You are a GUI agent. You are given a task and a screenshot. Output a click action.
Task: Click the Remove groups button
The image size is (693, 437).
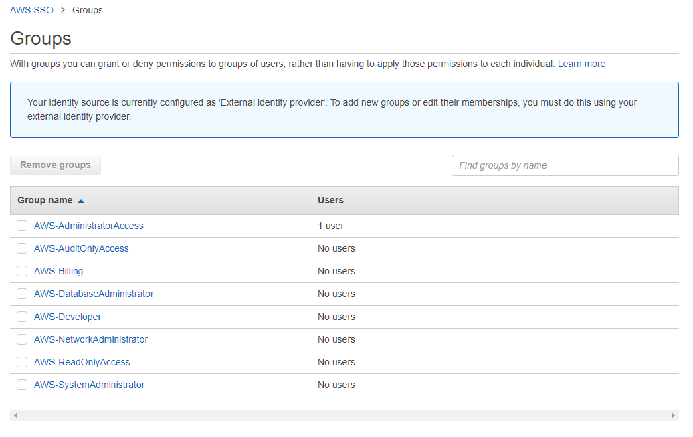56,165
